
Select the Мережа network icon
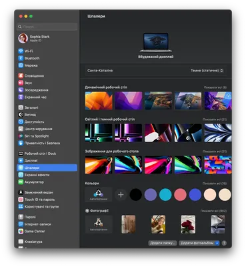tap(21, 65)
